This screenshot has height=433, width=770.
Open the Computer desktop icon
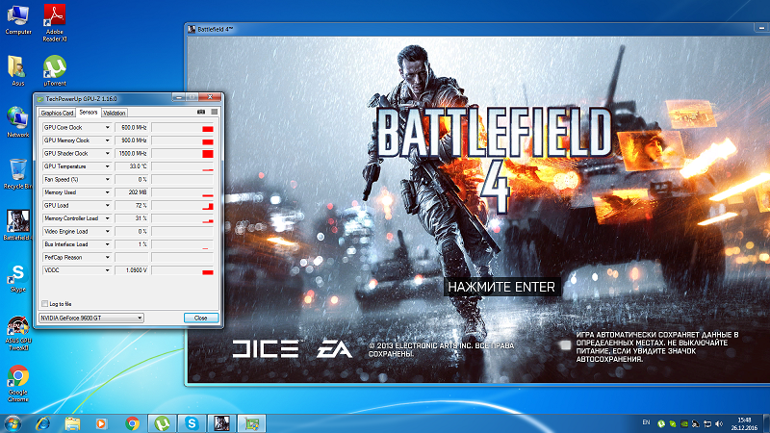point(18,19)
